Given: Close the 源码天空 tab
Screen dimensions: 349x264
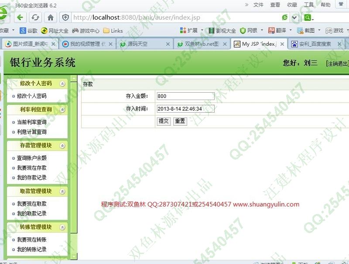Looking at the screenshot, I should [x=168, y=44].
